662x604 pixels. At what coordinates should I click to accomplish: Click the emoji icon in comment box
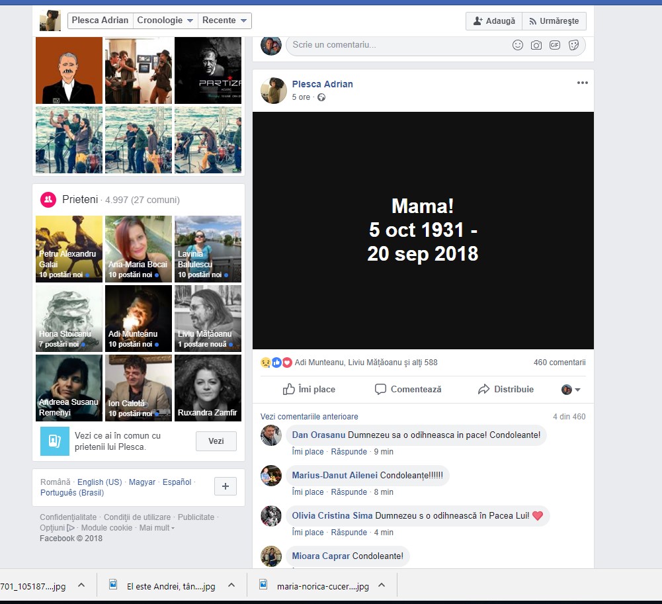[x=518, y=45]
